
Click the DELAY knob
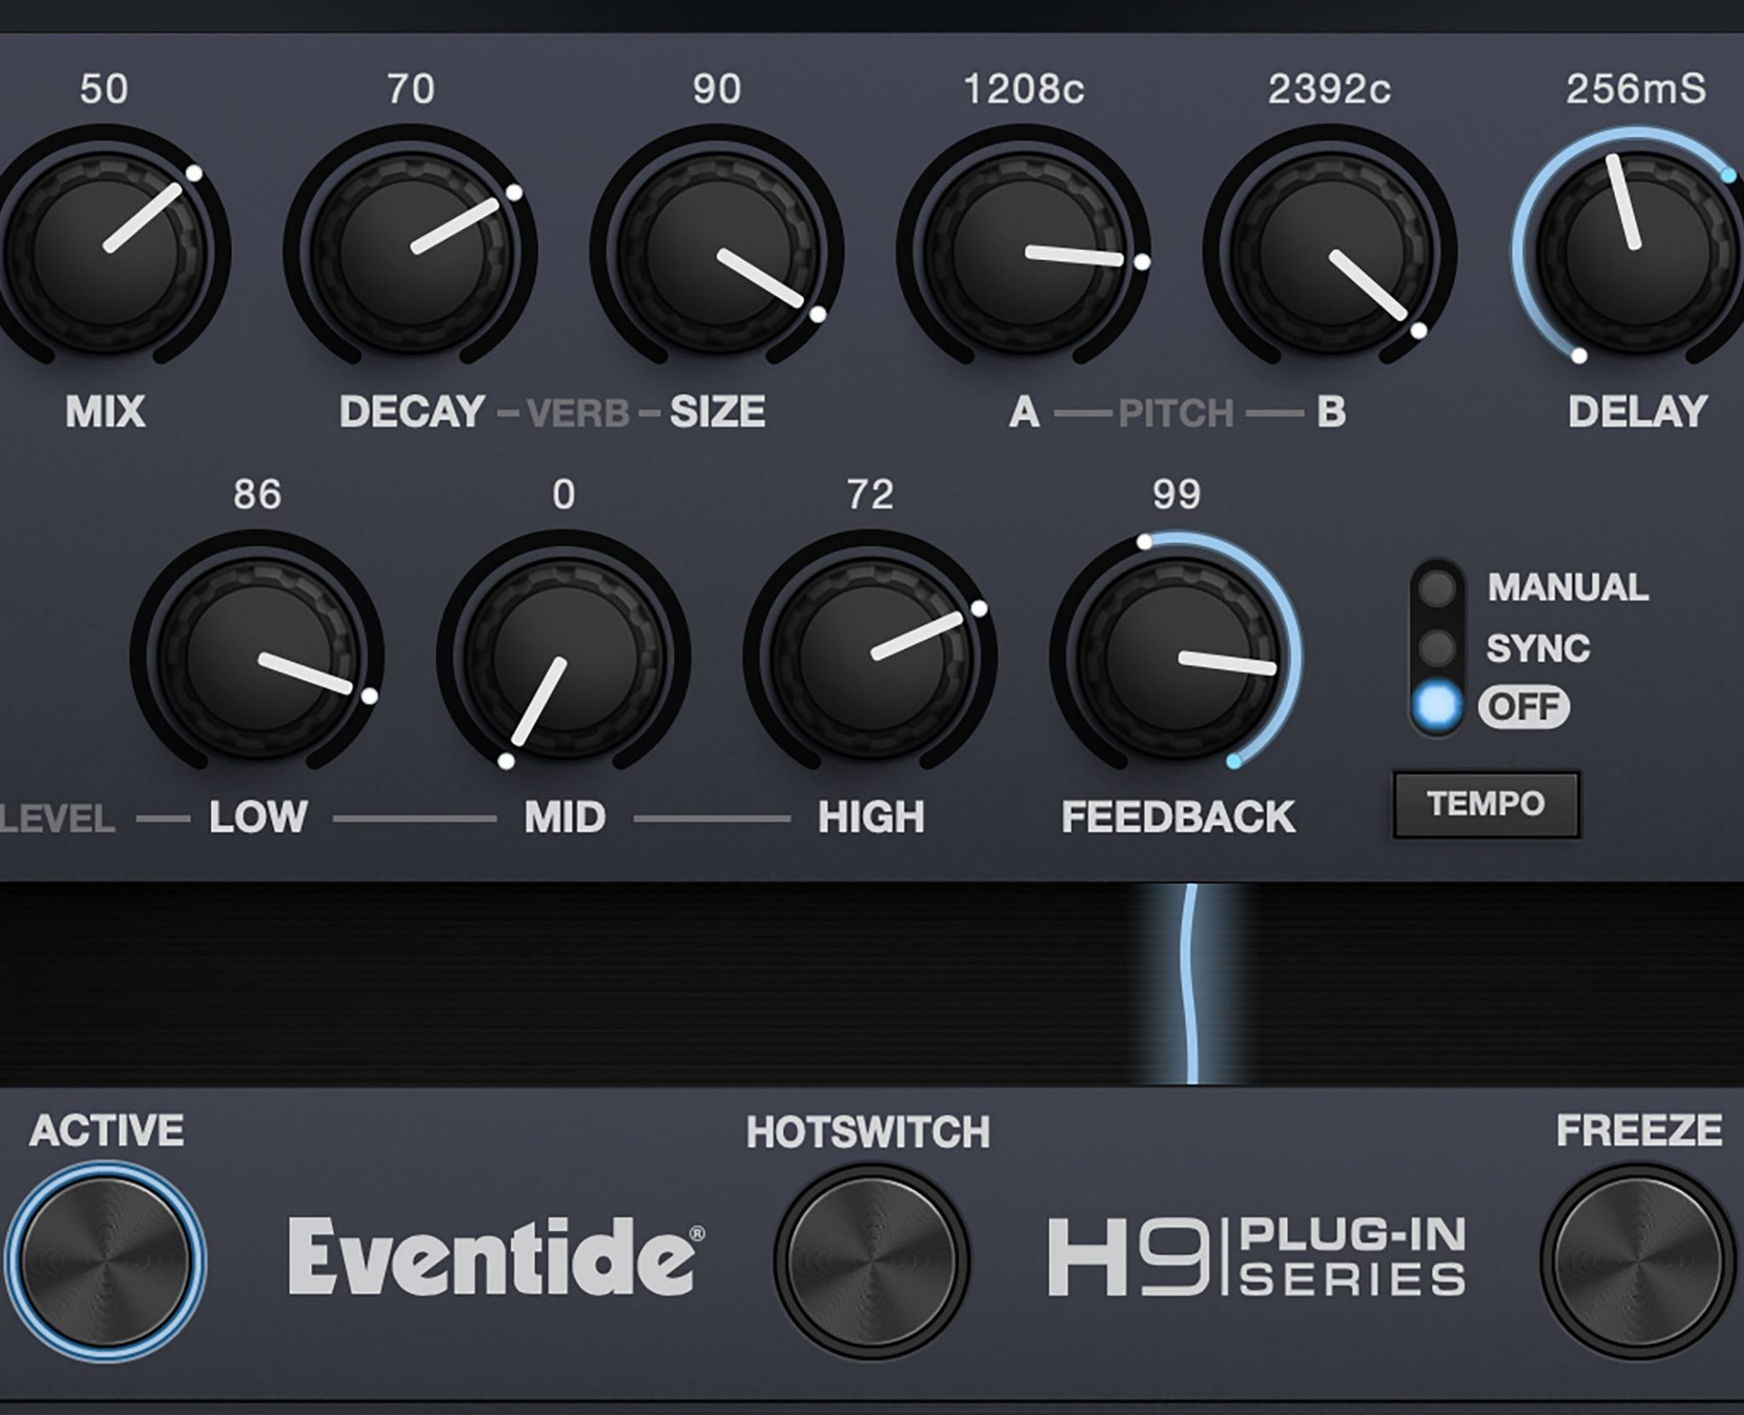tap(1635, 251)
